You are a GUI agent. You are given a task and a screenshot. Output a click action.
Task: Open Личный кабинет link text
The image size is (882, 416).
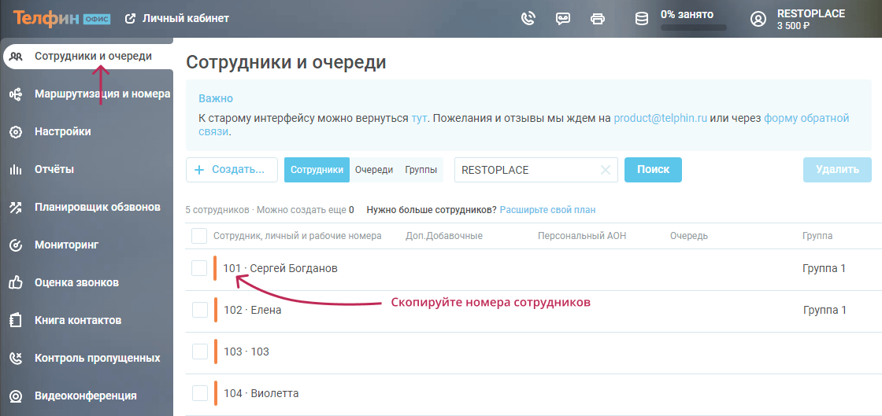coord(186,19)
